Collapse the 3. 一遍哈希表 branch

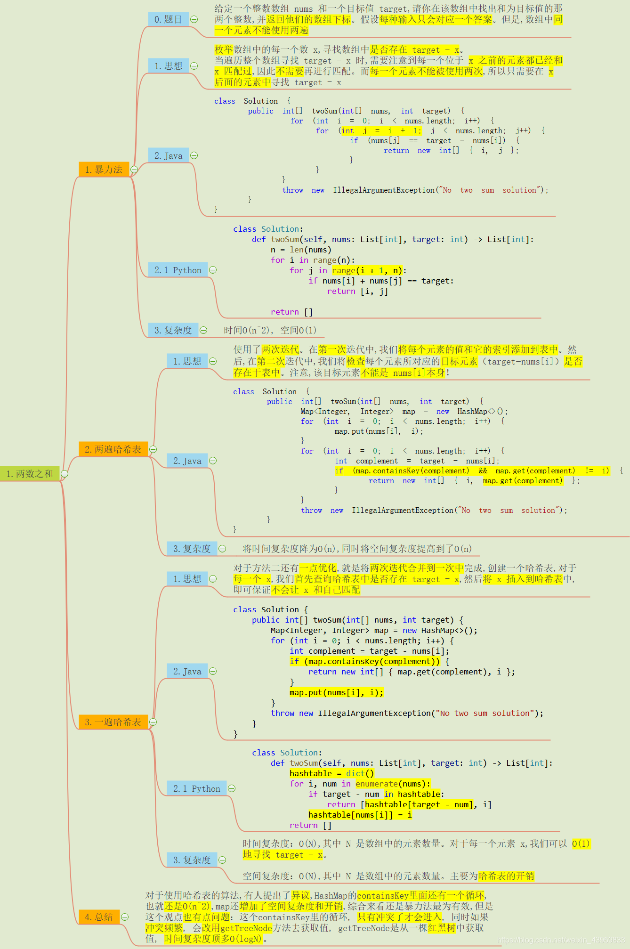pos(153,722)
